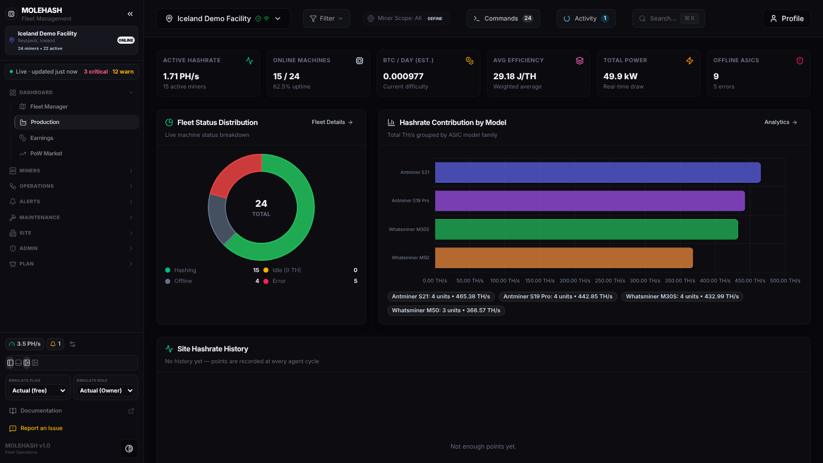Toggle the left sidebar panel layout icon
This screenshot has width=823, height=463.
pos(10,363)
